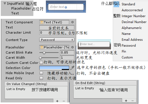Image resolution: width=148 pixels, height=104 pixels.
Task: Click the Text (Text) component reference field
Action: click(54, 22)
